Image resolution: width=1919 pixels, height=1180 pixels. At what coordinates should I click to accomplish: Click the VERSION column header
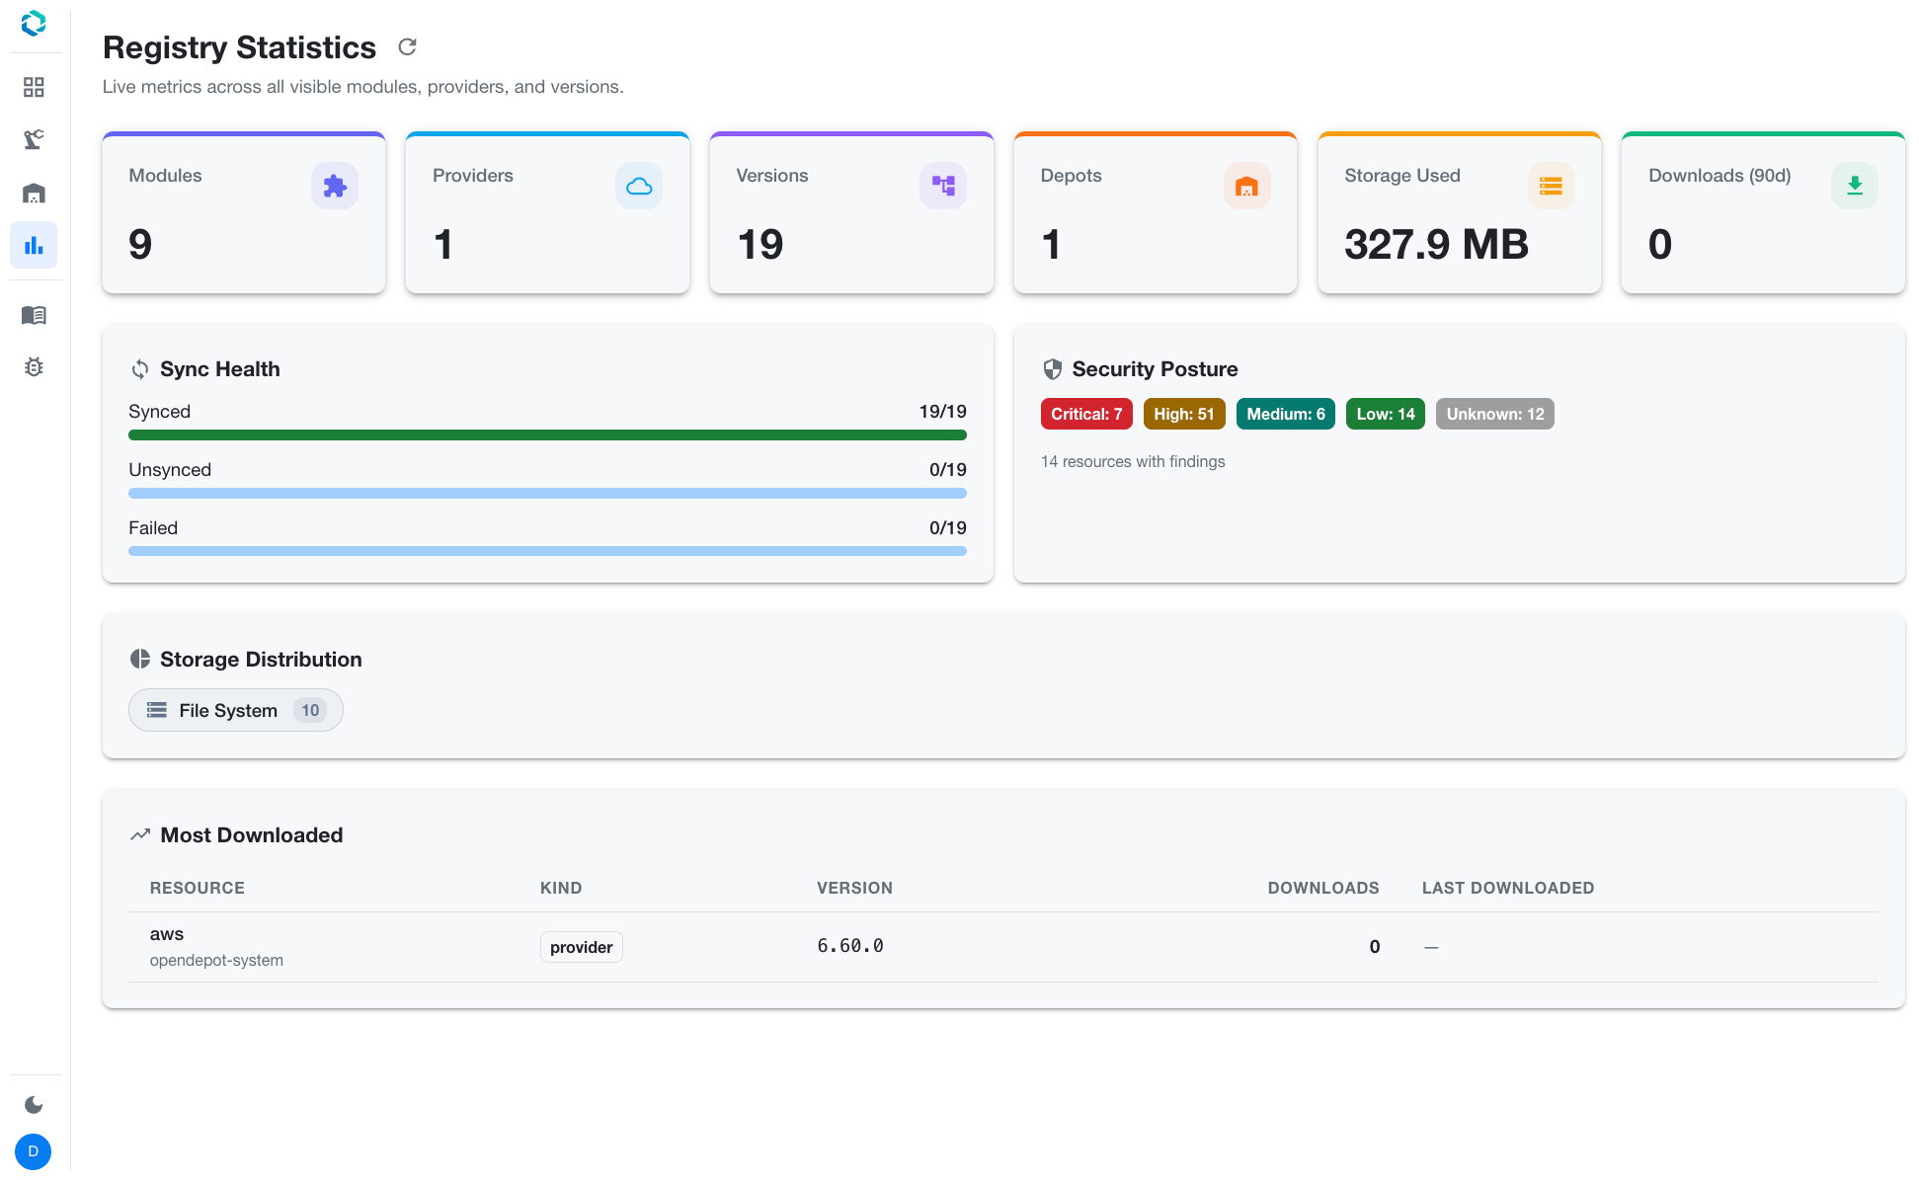coord(854,888)
